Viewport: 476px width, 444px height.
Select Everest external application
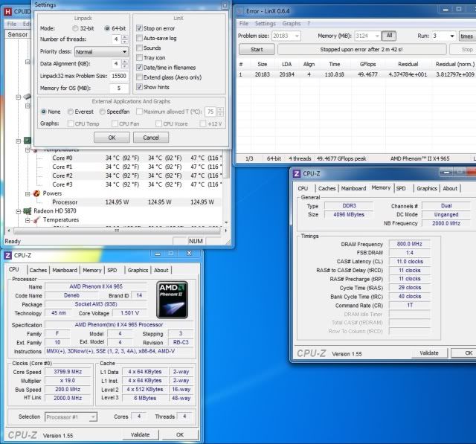(x=71, y=112)
